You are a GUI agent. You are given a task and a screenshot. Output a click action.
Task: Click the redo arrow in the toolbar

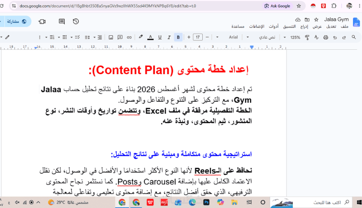tap(344, 38)
